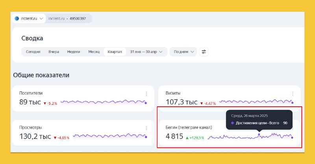The image size is (315, 164).
Task: Click the -4,47% visits change indicator
Action: [208, 104]
